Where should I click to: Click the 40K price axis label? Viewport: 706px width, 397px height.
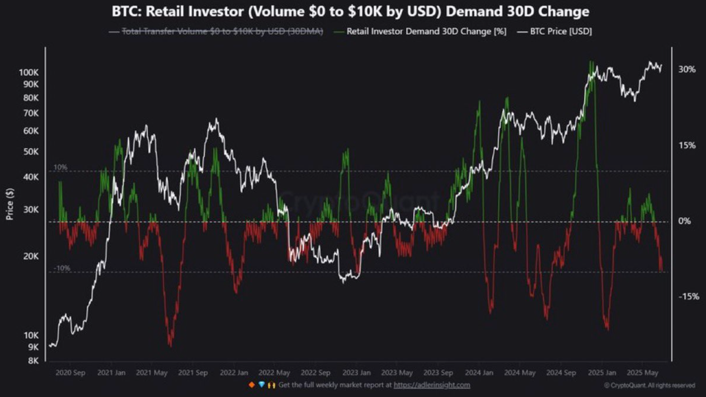(x=31, y=177)
